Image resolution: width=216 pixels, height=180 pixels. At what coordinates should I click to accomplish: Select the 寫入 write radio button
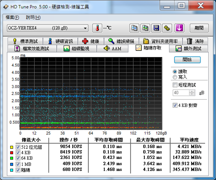click(175, 77)
